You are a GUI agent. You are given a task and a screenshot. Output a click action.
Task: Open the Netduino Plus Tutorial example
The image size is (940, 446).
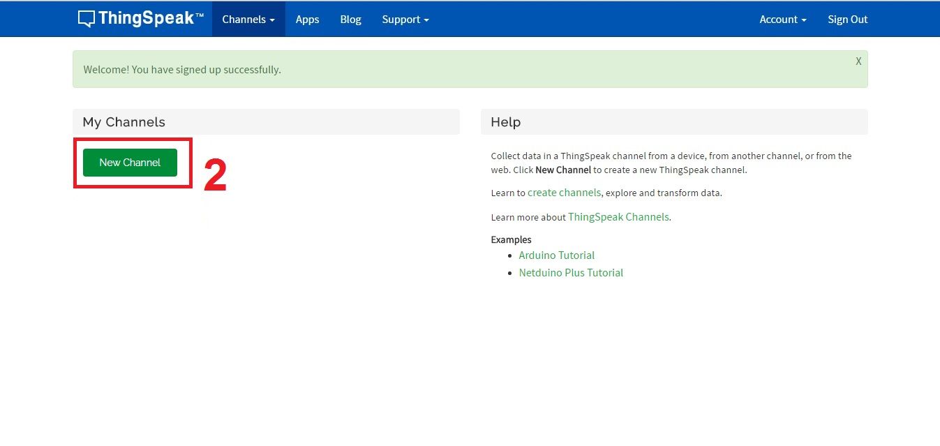pos(571,272)
